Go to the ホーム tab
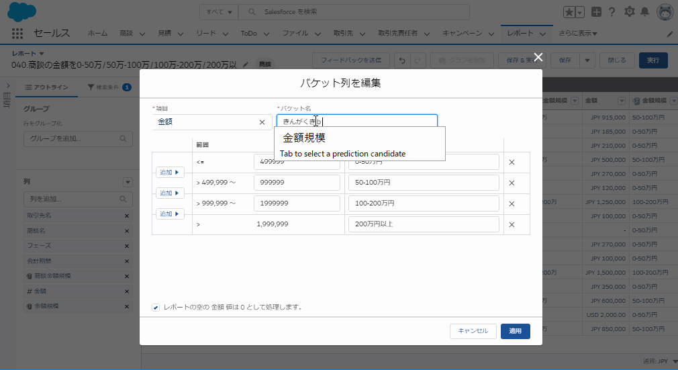The width and height of the screenshot is (678, 370). click(x=97, y=34)
